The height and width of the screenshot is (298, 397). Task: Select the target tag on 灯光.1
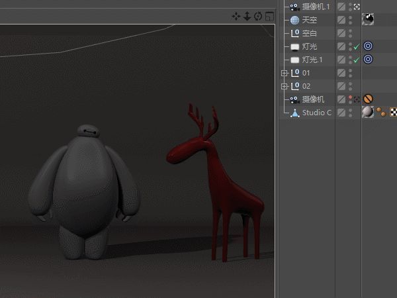pos(368,60)
